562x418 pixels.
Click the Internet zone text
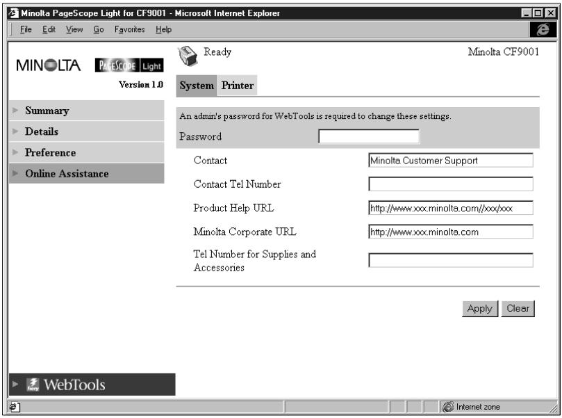pyautogui.click(x=478, y=407)
